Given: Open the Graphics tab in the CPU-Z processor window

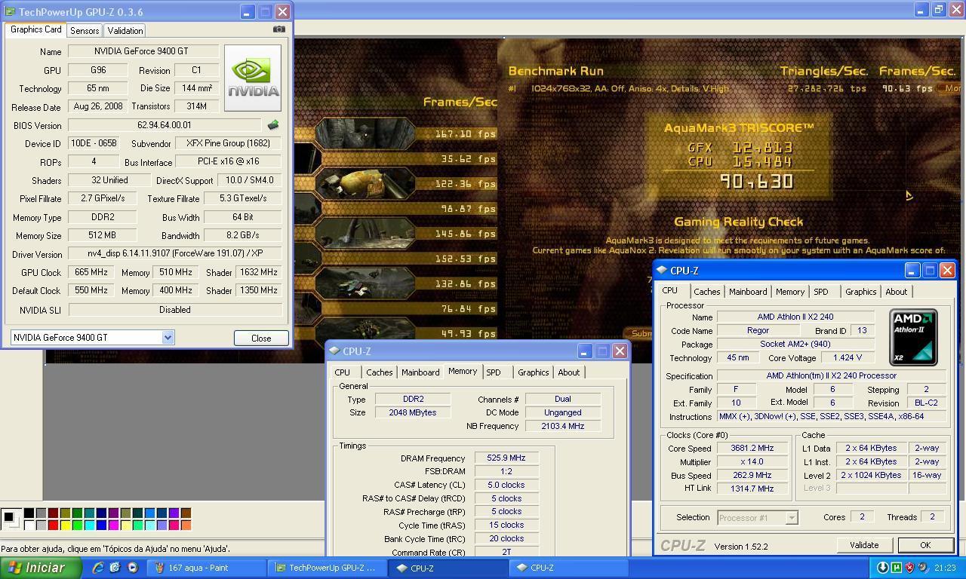Looking at the screenshot, I should [860, 292].
